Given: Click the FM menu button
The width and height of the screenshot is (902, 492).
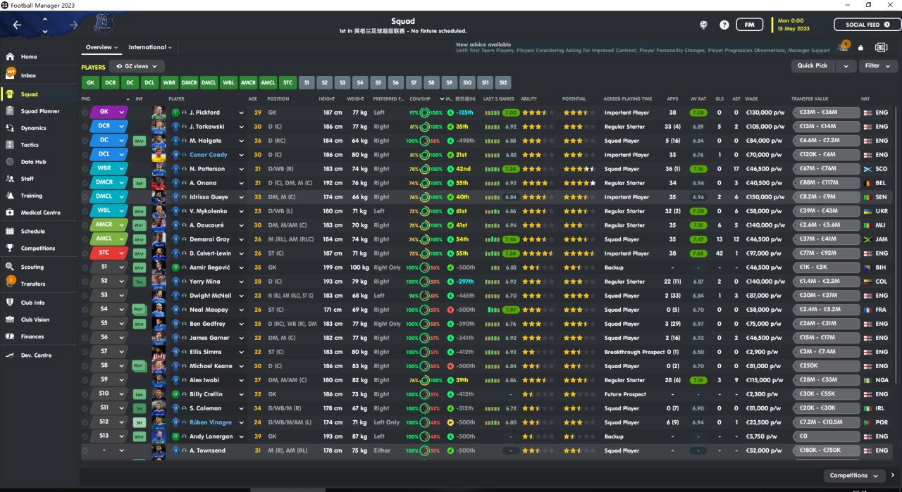Looking at the screenshot, I should [750, 25].
